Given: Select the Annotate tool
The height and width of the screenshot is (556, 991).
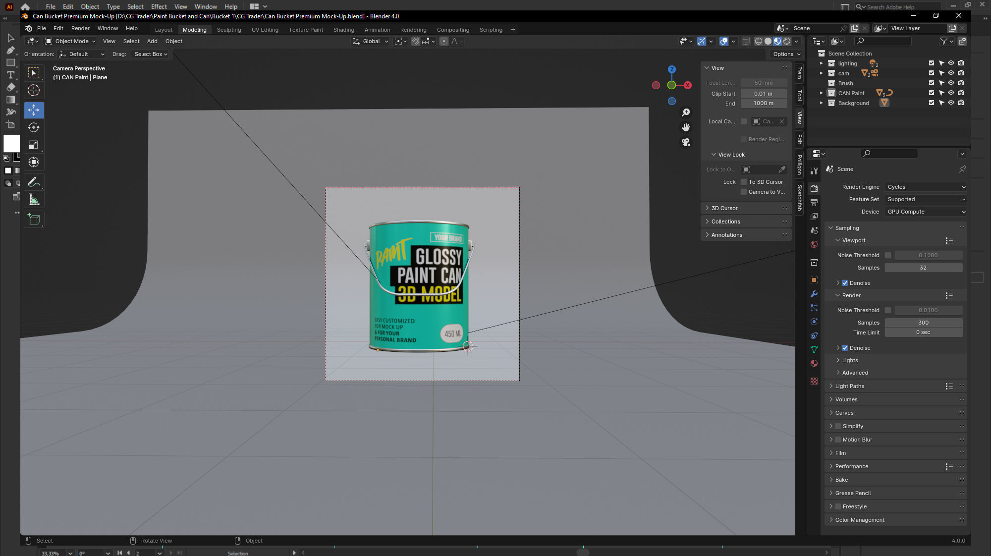Looking at the screenshot, I should pos(34,182).
